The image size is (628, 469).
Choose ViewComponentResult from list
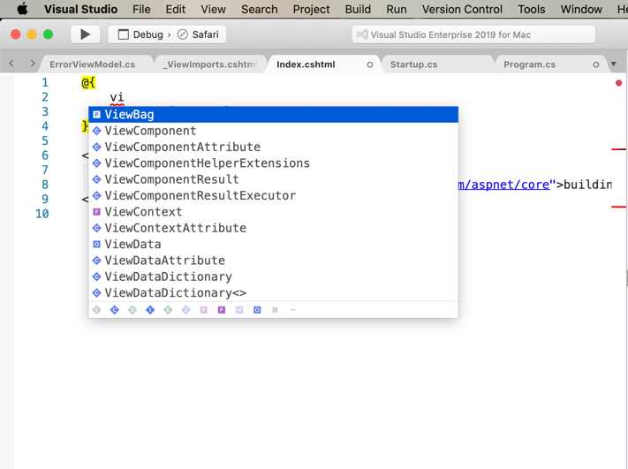coord(273,179)
